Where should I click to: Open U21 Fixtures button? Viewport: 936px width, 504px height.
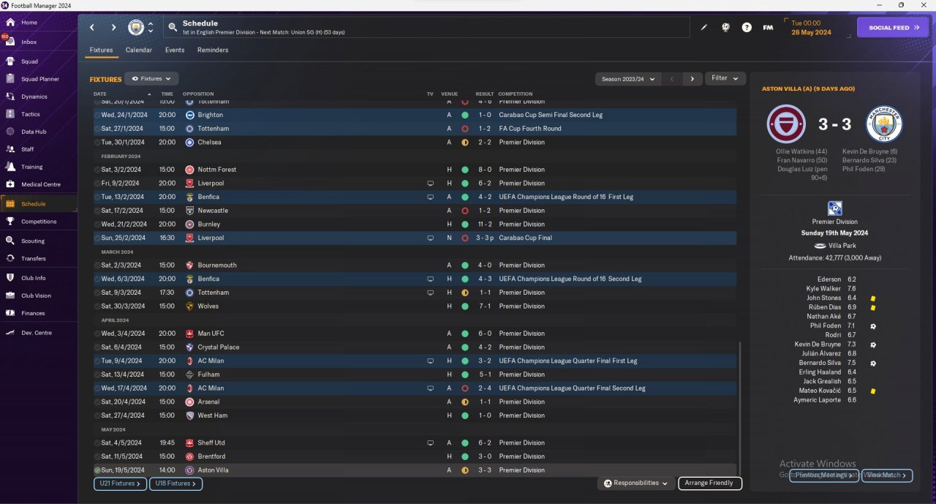tap(120, 484)
